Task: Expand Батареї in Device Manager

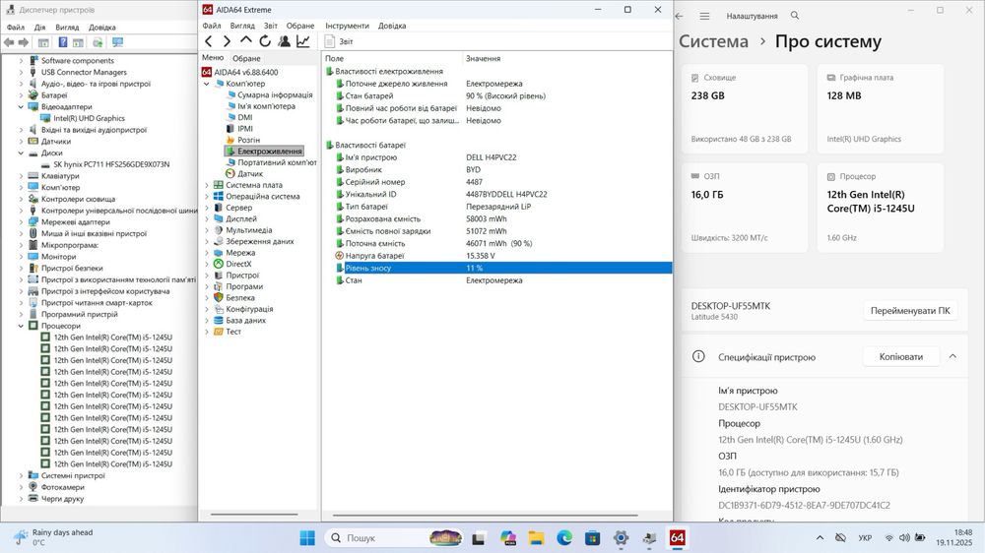Action: click(21, 95)
